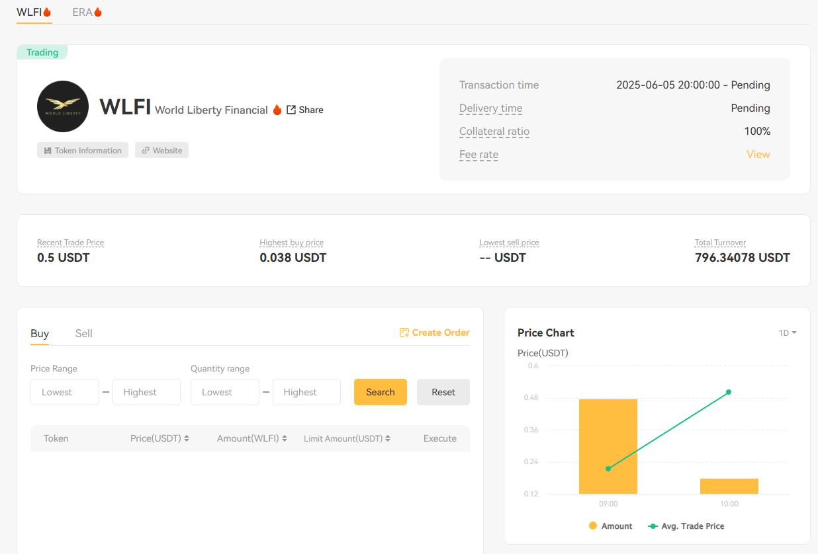Click the 100% collateral ratio value

point(757,131)
